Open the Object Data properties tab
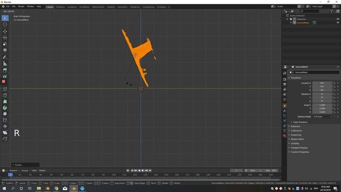 pos(285,130)
